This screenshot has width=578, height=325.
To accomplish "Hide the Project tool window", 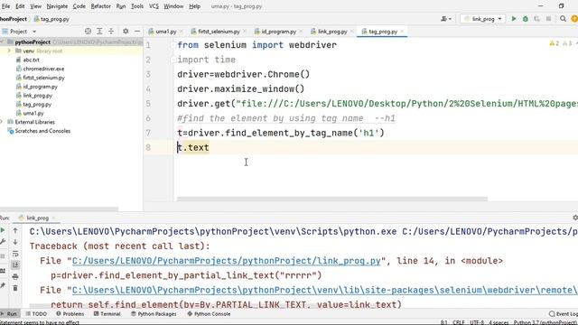I will coord(137,32).
